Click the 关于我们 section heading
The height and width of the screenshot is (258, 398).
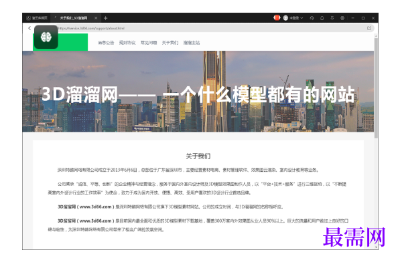tap(198, 156)
